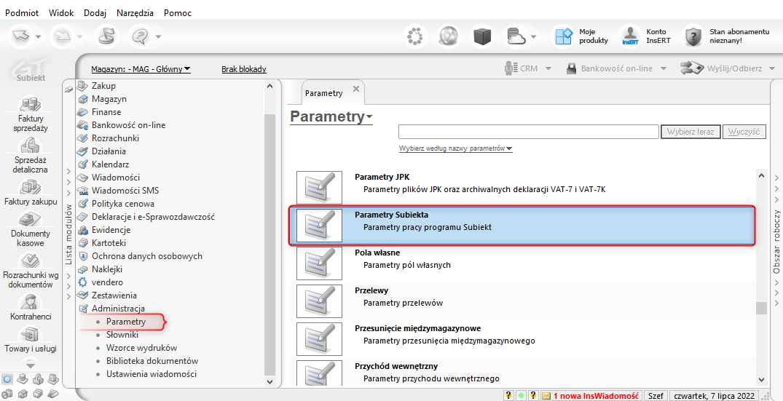Open Konto InsERT icon
Viewport: 783px width, 401px height.
pos(631,36)
